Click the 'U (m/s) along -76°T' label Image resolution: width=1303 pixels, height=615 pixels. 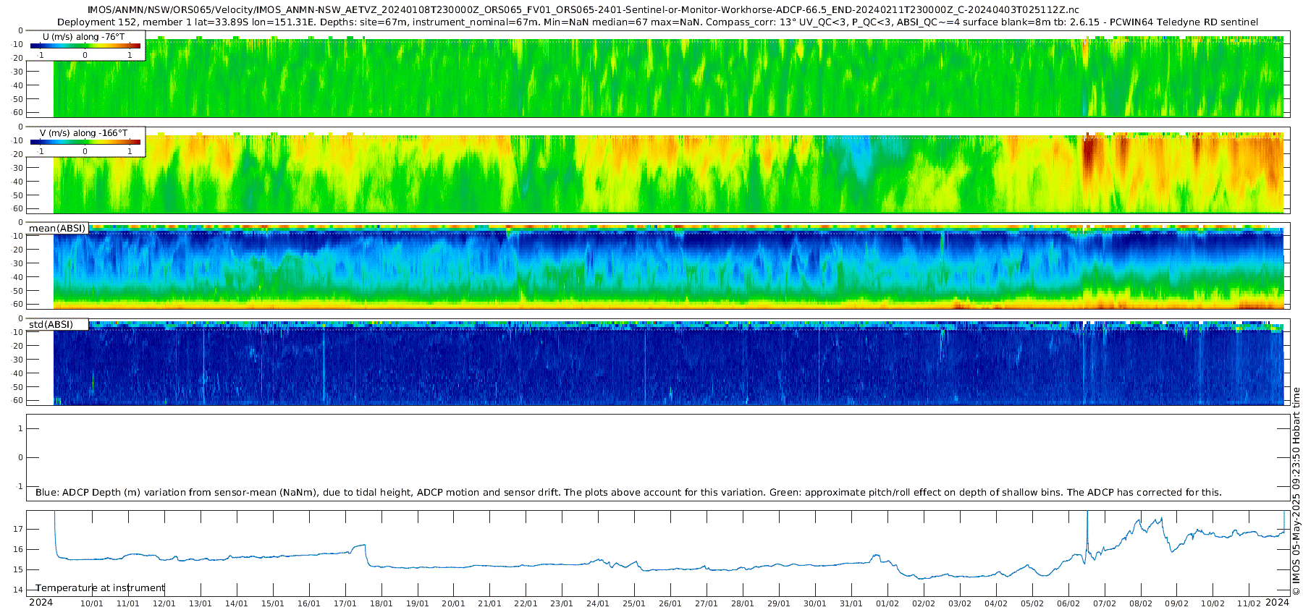pyautogui.click(x=84, y=37)
